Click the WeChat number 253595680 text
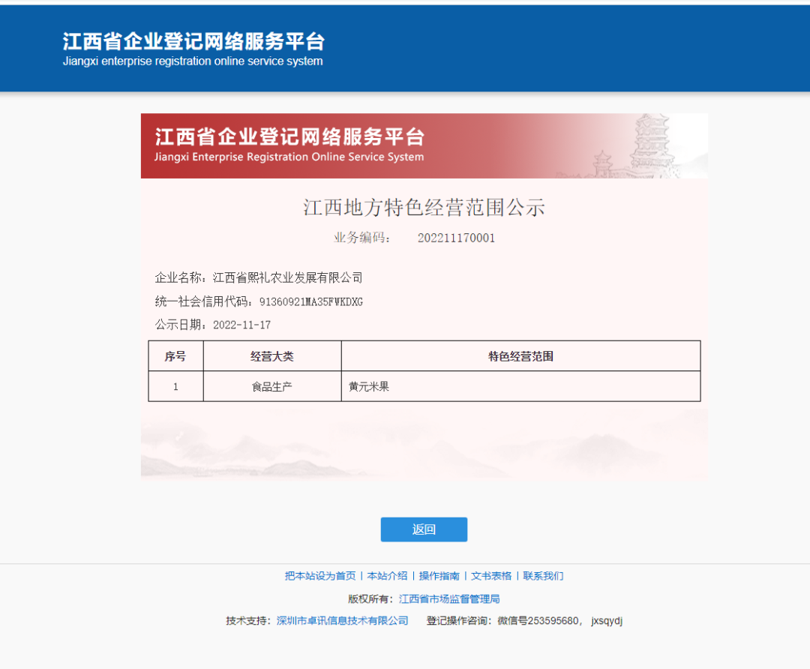This screenshot has width=810, height=669. 553,621
